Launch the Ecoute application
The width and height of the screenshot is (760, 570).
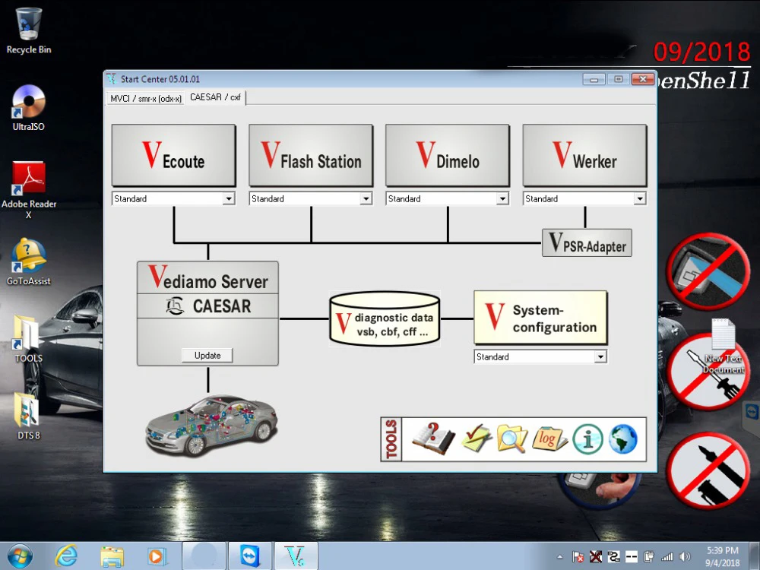click(173, 155)
